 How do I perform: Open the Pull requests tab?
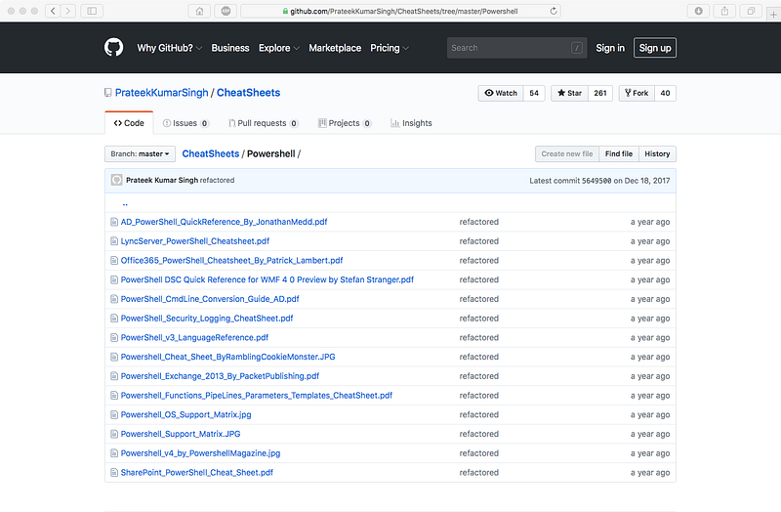pos(262,123)
